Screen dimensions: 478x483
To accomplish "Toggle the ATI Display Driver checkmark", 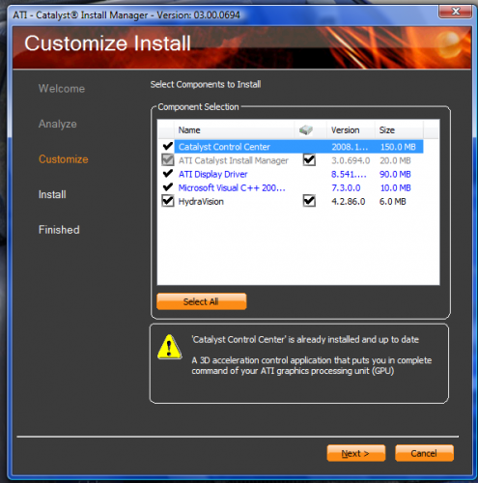I will click(168, 174).
